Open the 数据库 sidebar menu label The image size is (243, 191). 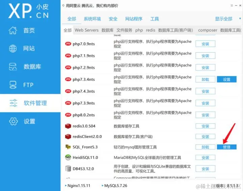[32, 66]
